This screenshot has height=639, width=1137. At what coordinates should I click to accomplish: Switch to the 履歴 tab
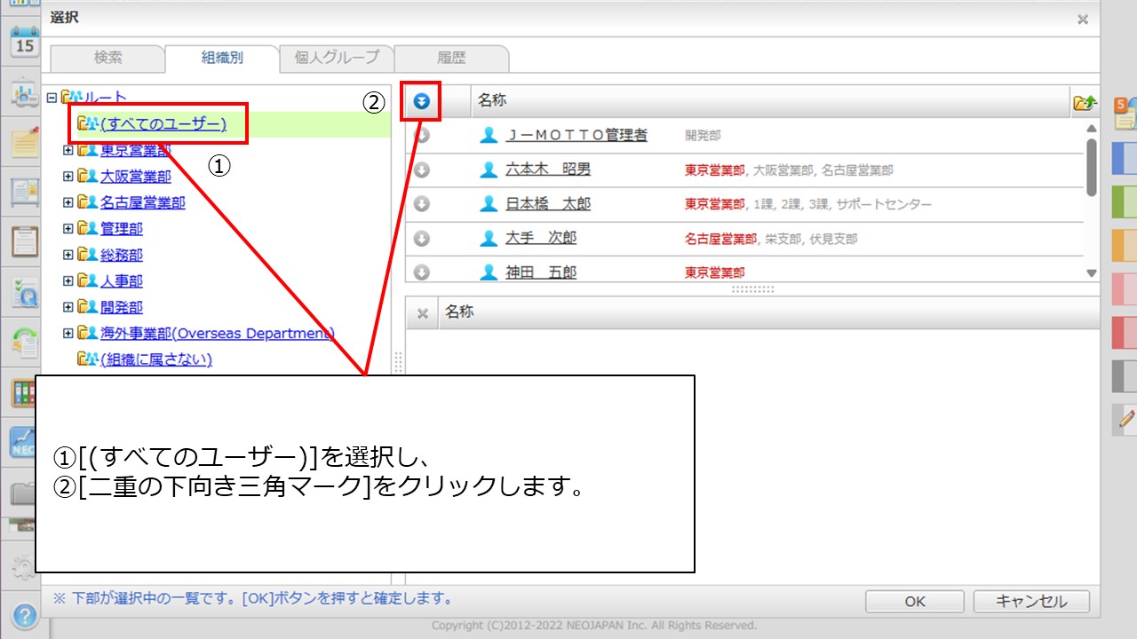451,58
